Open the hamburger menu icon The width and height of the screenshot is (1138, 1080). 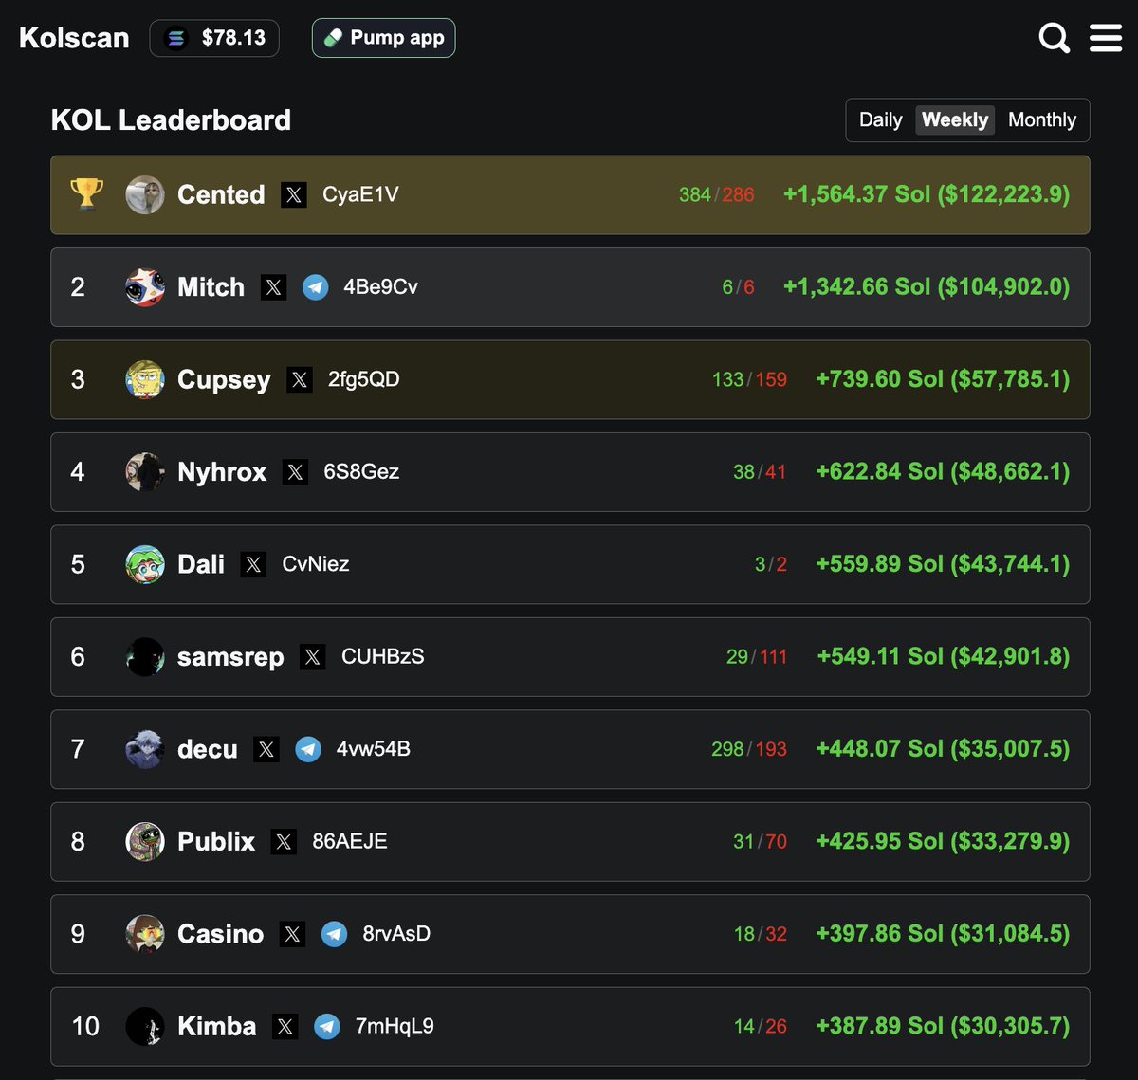[1106, 38]
